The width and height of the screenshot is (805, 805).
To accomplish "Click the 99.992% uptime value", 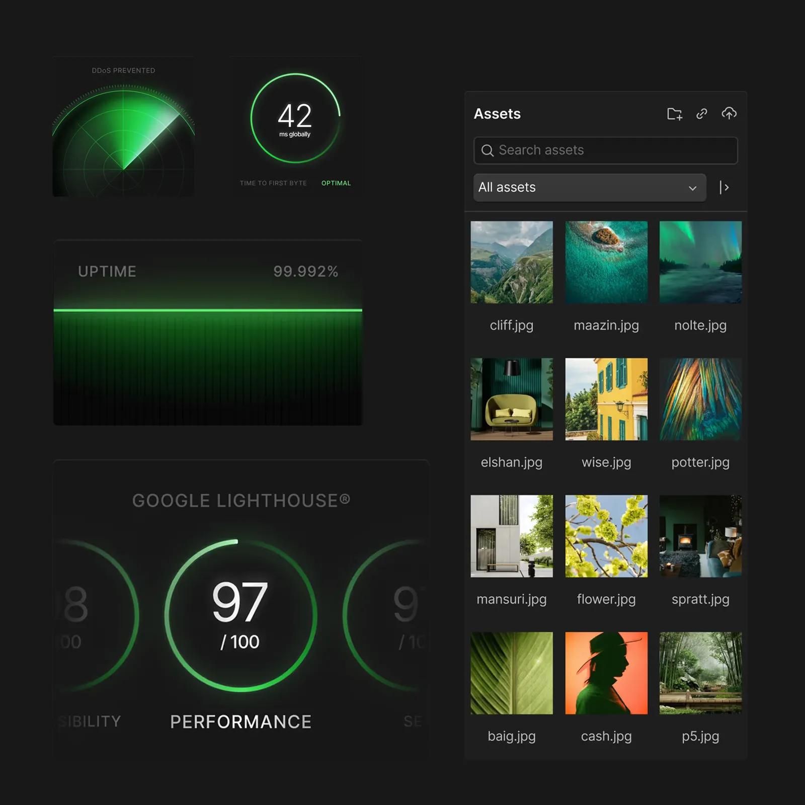I will pos(306,271).
